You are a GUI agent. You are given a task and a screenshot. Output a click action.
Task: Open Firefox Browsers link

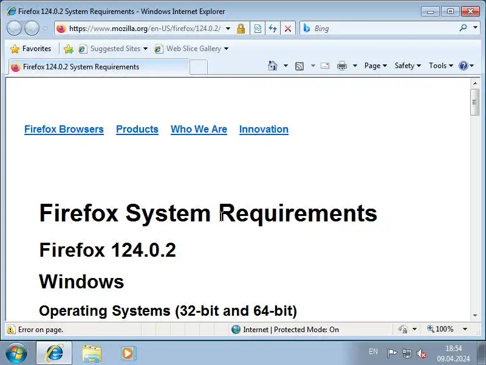pos(64,129)
